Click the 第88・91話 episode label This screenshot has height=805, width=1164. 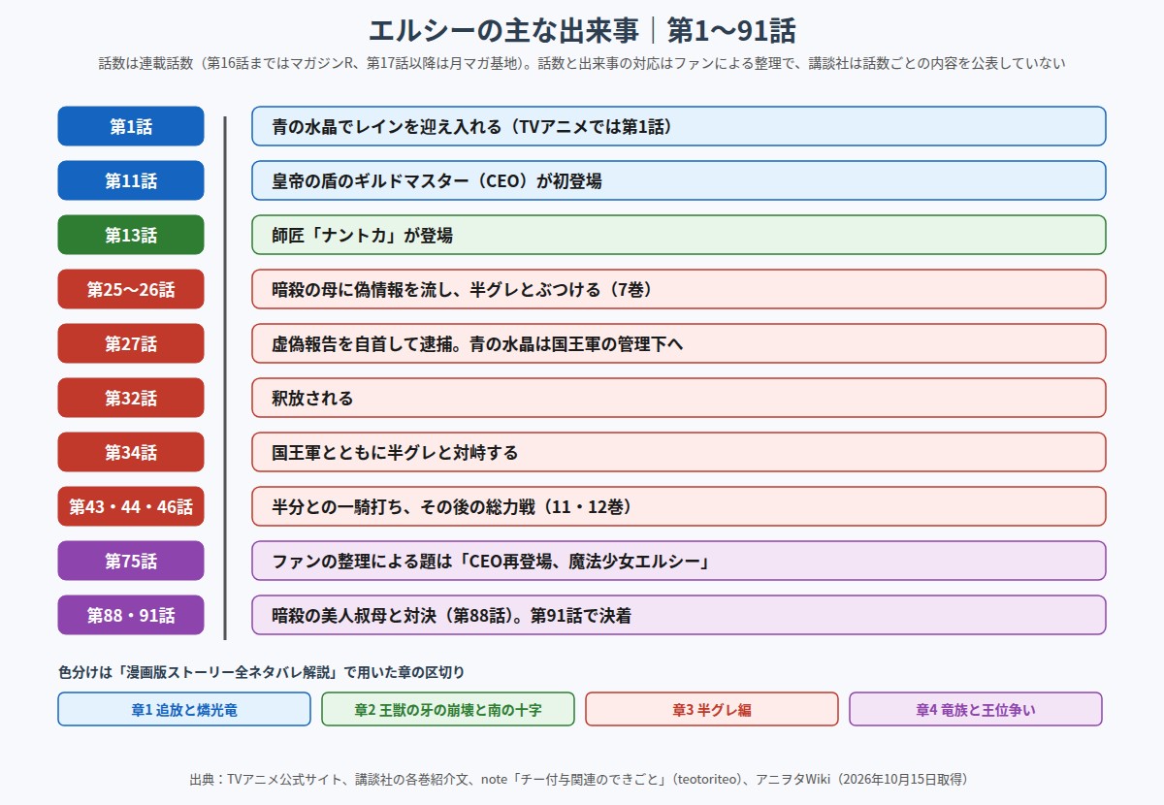(131, 615)
